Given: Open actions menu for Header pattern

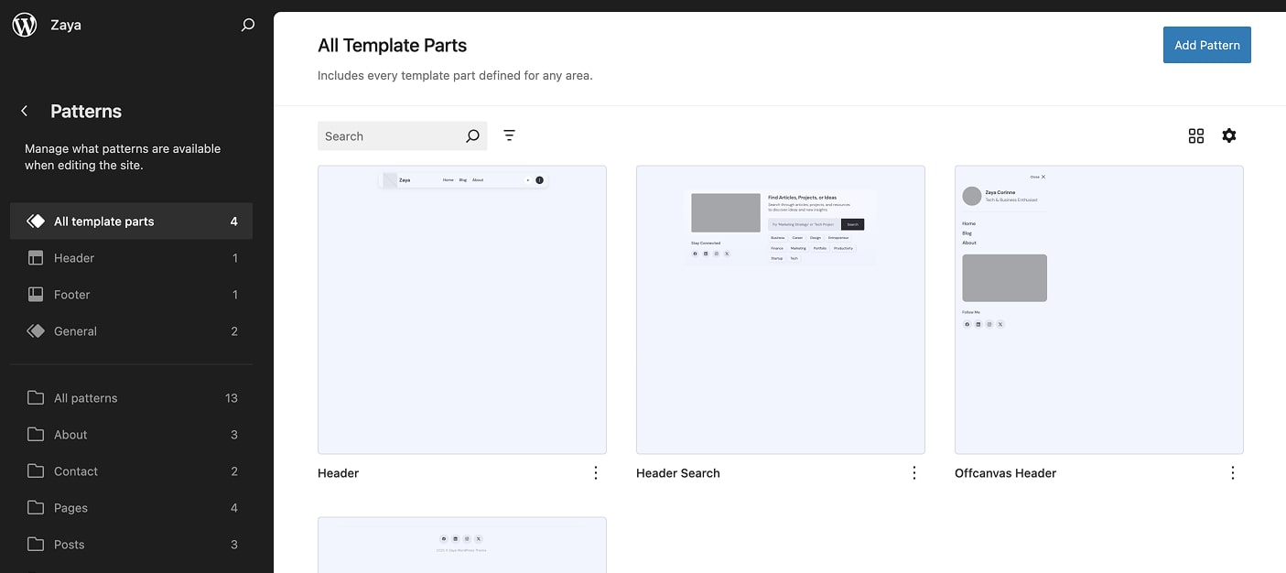Looking at the screenshot, I should tap(596, 473).
